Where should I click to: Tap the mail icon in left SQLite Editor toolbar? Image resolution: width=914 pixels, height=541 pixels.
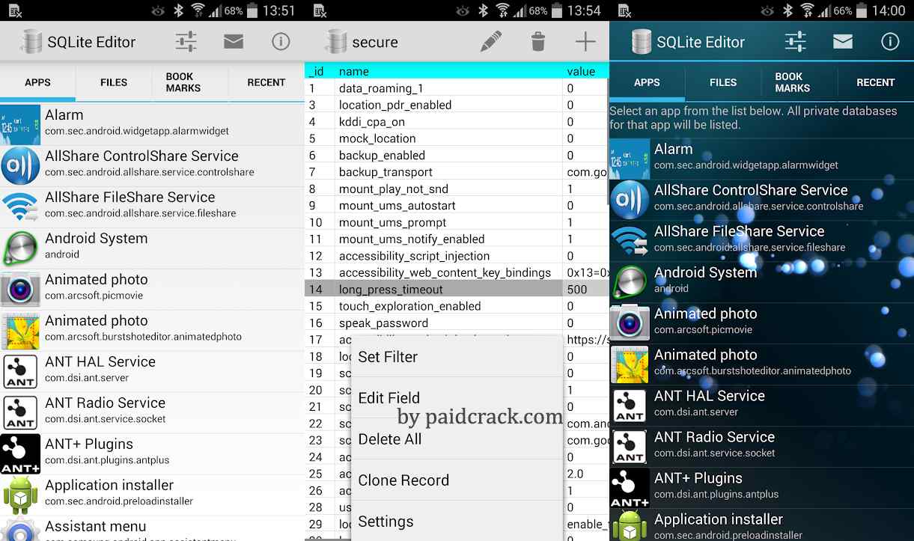pos(234,42)
